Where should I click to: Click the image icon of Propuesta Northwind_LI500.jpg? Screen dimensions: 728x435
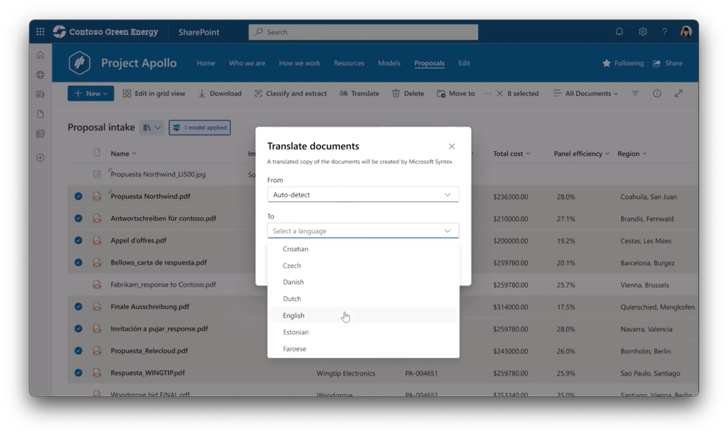click(97, 174)
